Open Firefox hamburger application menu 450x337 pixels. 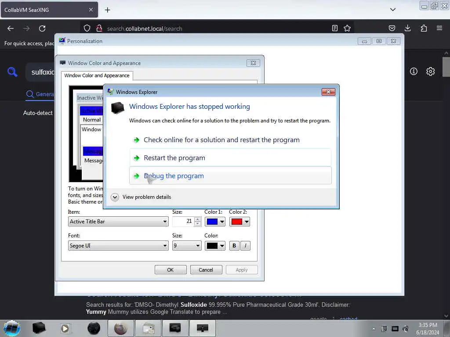click(x=439, y=28)
